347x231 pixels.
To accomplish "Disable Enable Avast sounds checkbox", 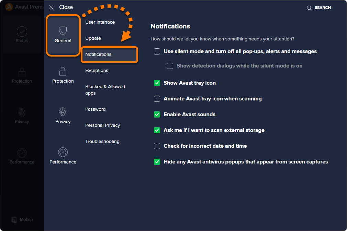I will click(x=157, y=114).
